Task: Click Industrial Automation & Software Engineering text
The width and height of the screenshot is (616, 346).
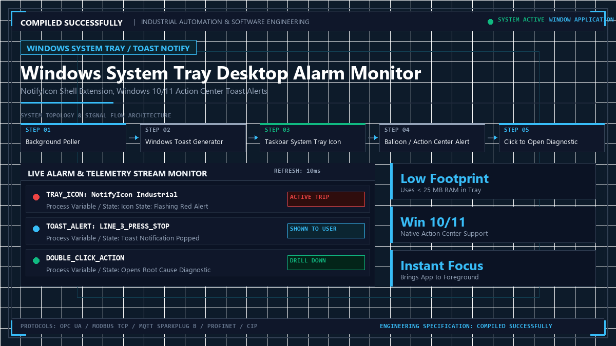Action: tap(225, 22)
